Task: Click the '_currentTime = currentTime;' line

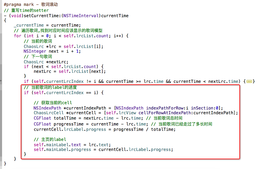Action: (x=47, y=25)
